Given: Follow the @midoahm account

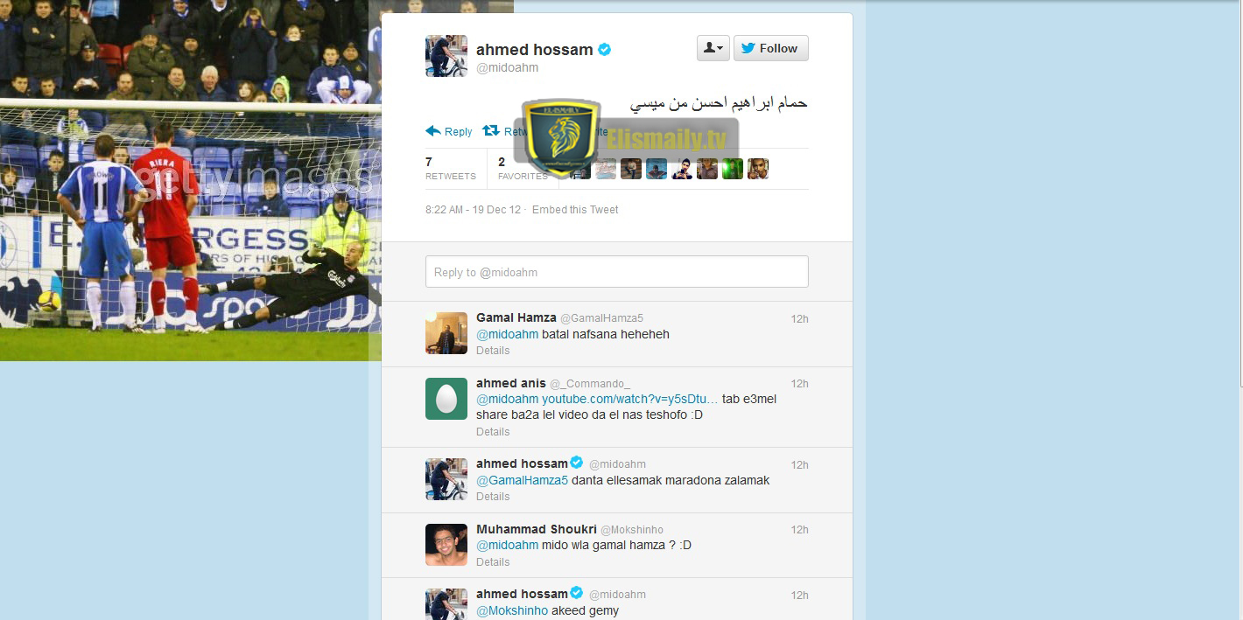Looking at the screenshot, I should click(770, 48).
